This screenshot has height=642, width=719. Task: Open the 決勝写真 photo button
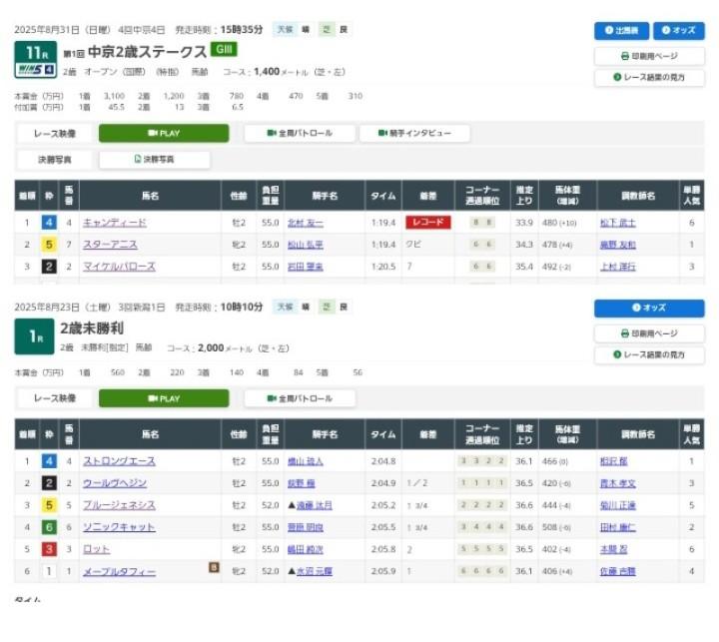click(155, 160)
